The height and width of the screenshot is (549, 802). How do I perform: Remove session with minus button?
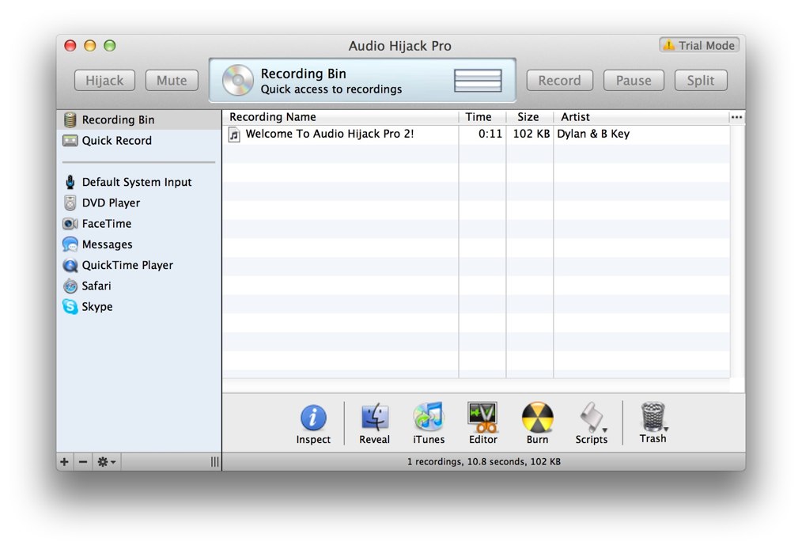click(83, 462)
